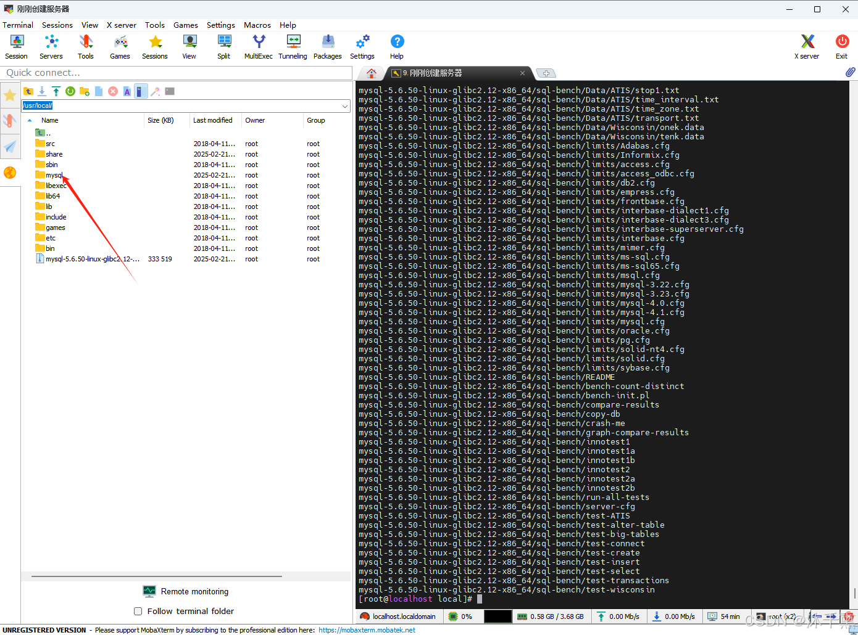This screenshot has width=858, height=635.
Task: Select the 9. terminal session tab
Action: pyautogui.click(x=457, y=73)
